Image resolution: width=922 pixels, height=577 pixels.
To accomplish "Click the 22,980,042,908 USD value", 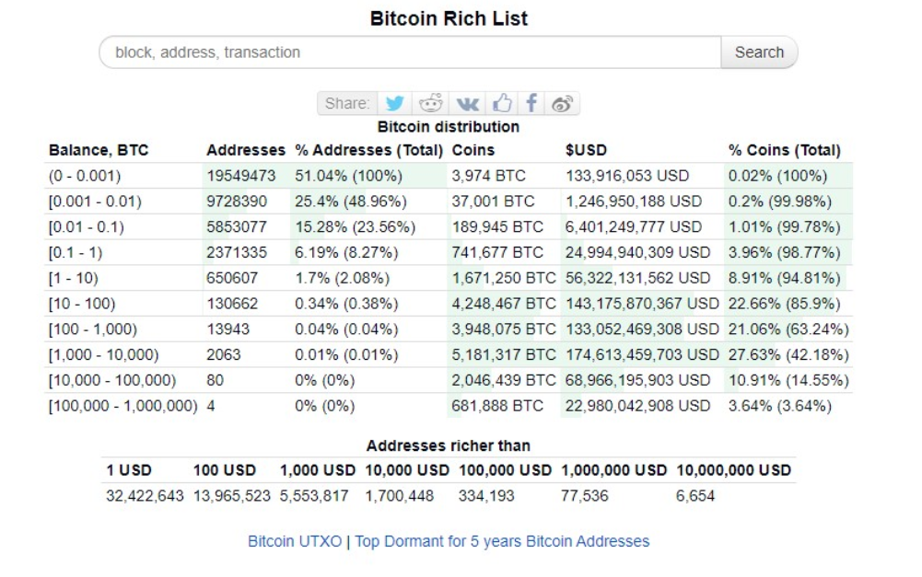I will [638, 406].
